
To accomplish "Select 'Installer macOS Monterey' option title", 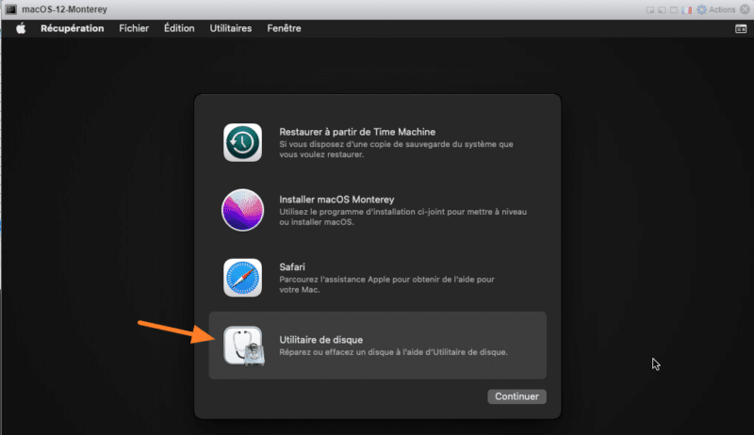I will pyautogui.click(x=336, y=200).
